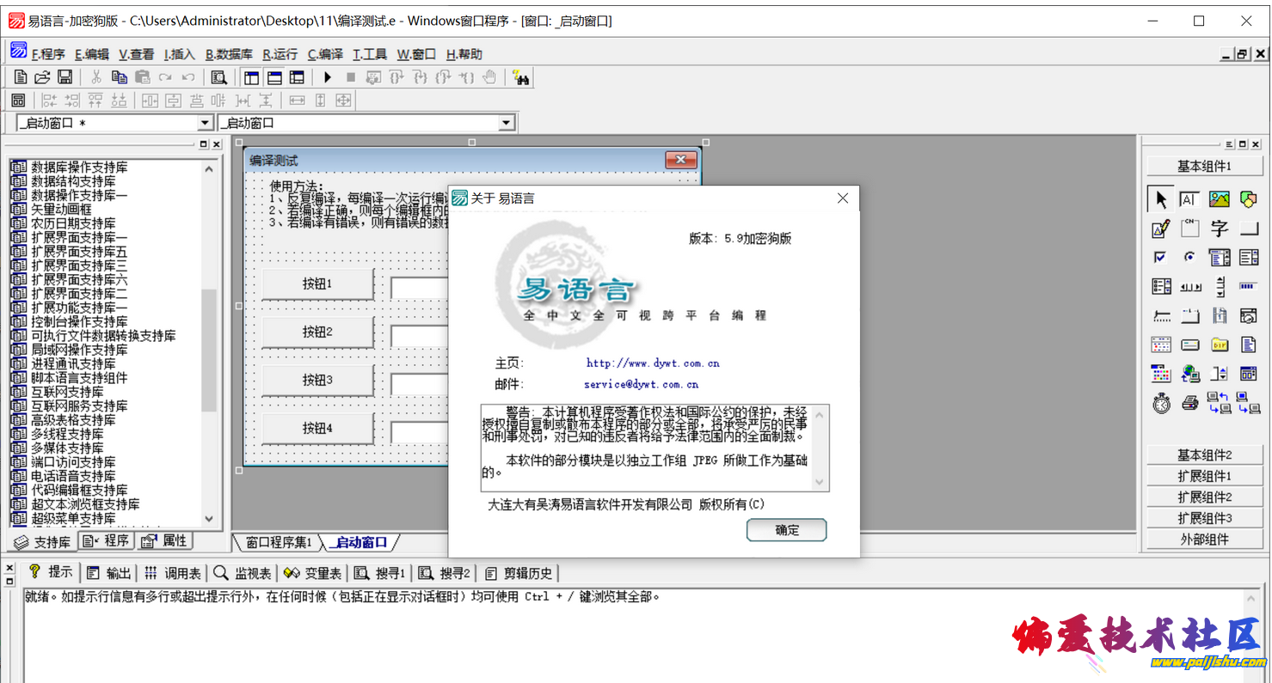
Task: Run the program using the Play toolbar icon
Action: [x=328, y=76]
